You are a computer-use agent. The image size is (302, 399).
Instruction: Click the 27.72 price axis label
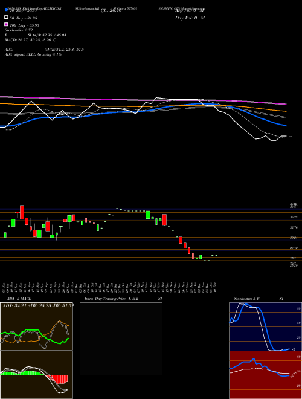(294, 248)
